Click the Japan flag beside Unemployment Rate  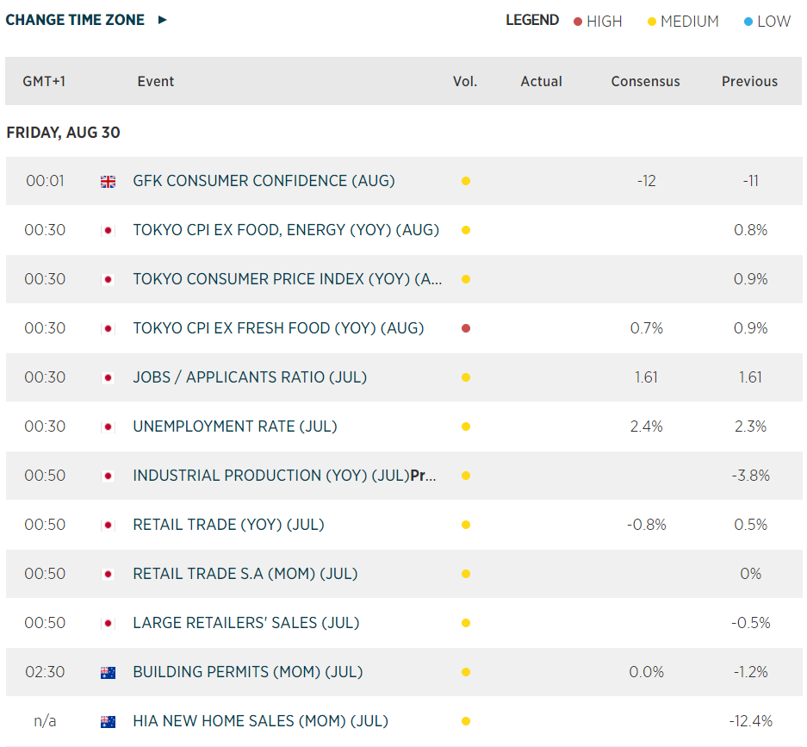click(x=108, y=426)
